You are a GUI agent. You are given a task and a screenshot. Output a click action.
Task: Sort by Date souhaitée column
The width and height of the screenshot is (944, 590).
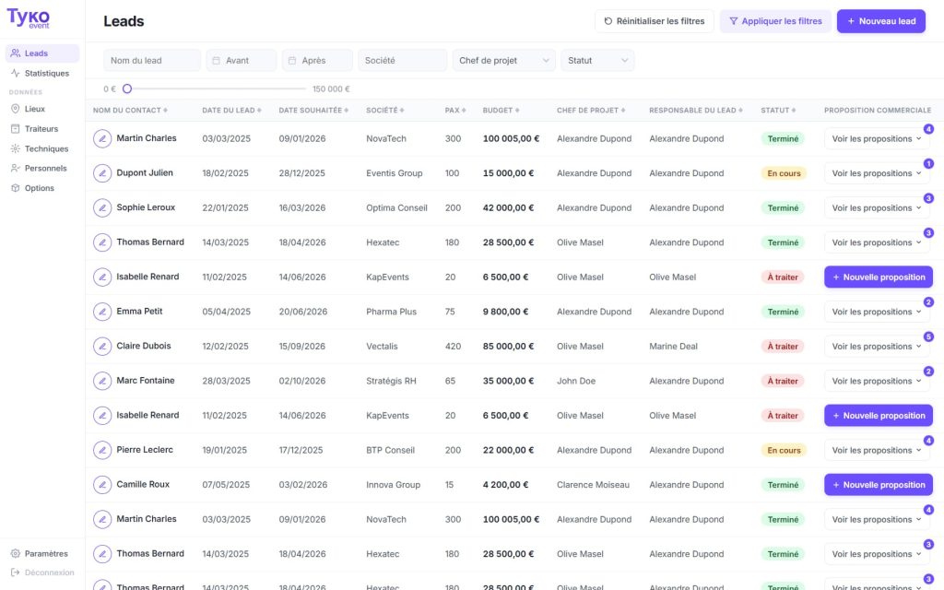pyautogui.click(x=313, y=111)
